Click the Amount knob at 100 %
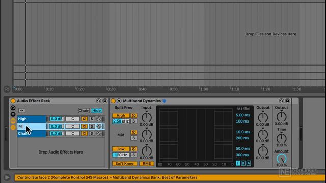The image size is (326, 183). (x=281, y=159)
